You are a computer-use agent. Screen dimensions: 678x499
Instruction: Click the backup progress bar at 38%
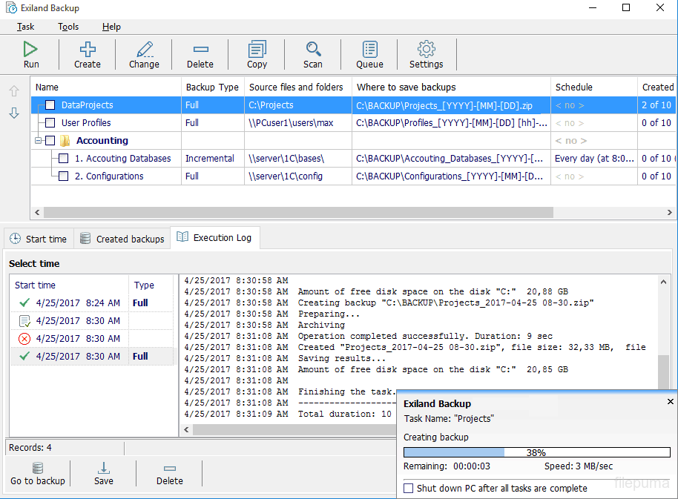pyautogui.click(x=536, y=452)
